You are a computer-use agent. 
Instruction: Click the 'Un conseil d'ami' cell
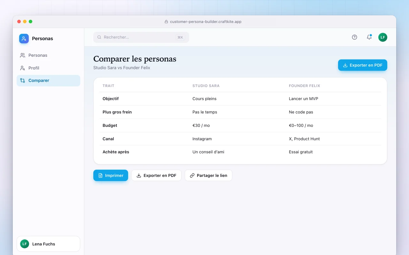208,152
